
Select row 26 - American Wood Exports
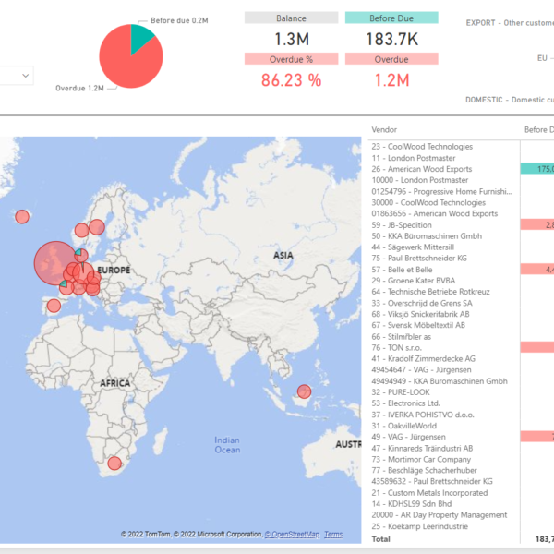coord(422,169)
